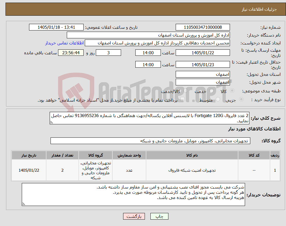Click the چاپ (print) button
The width and height of the screenshot is (286, 226).
(159, 216)
